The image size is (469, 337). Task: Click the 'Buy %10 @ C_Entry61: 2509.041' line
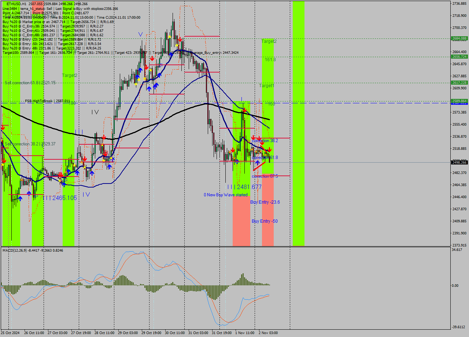(53, 30)
